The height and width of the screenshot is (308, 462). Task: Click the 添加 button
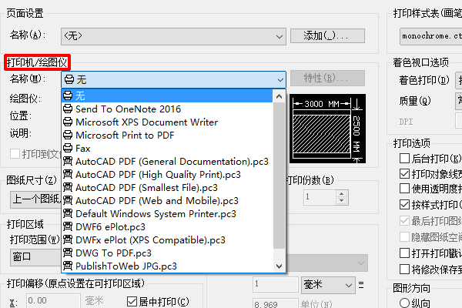pyautogui.click(x=327, y=36)
